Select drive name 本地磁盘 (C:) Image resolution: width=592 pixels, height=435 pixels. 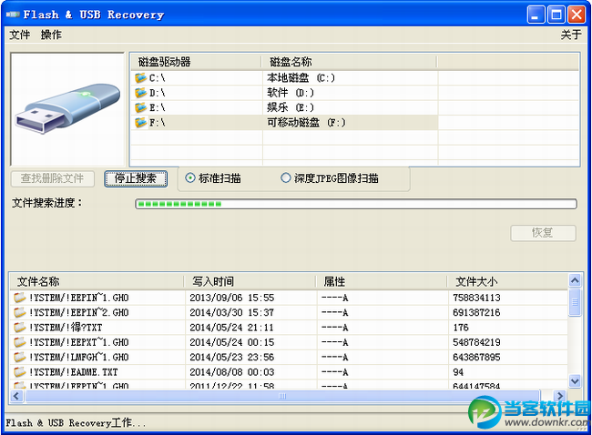(x=301, y=78)
